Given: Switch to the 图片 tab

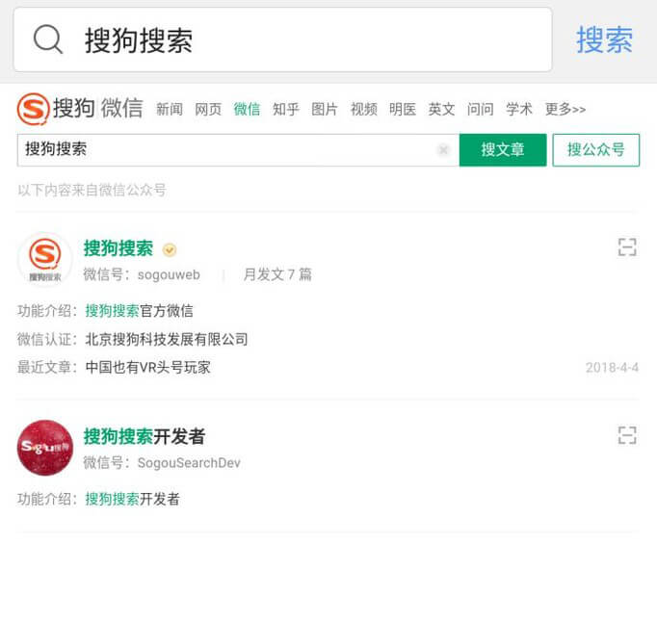Looking at the screenshot, I should coord(325,110).
